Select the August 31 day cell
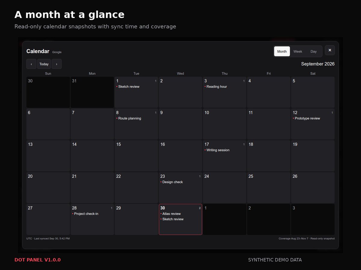The height and width of the screenshot is (270, 361). [x=92, y=92]
